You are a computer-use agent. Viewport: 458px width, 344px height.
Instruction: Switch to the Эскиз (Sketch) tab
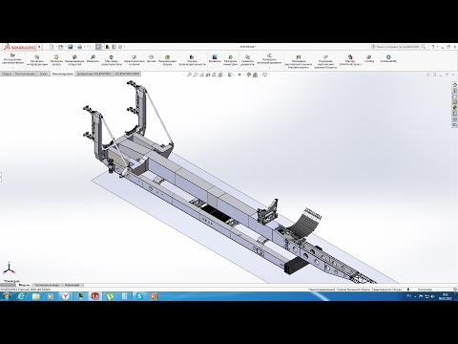44,74
